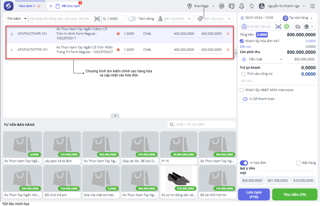Open the gift promotion dropdown
The width and height of the screenshot is (320, 206).
coord(309,26)
